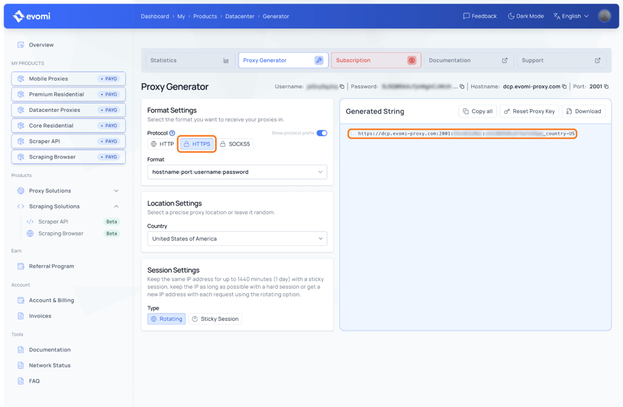Open Datacenter Proxies product
Screen dimensions: 623x407
click(68, 110)
